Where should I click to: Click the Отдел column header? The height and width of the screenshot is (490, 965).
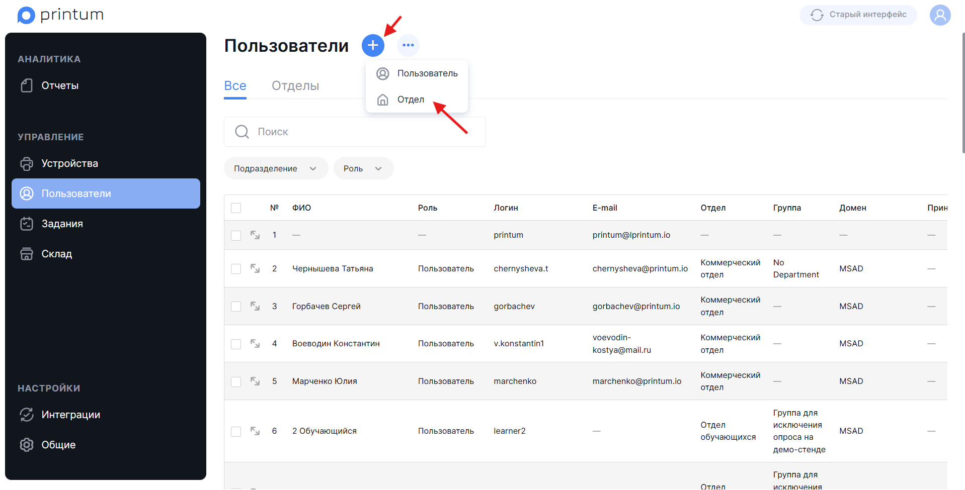[x=713, y=208]
